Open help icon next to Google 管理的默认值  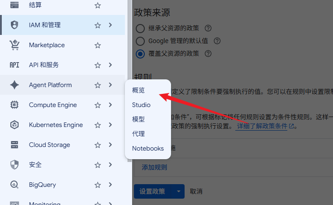(217, 41)
